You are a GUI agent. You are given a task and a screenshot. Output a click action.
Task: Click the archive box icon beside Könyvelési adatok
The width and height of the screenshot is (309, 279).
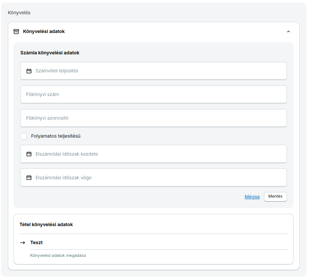16,31
